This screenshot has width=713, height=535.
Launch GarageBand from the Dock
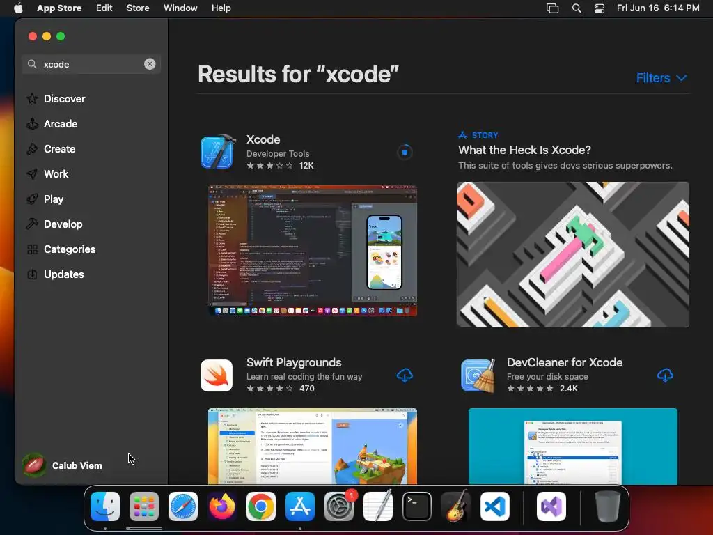(456, 506)
